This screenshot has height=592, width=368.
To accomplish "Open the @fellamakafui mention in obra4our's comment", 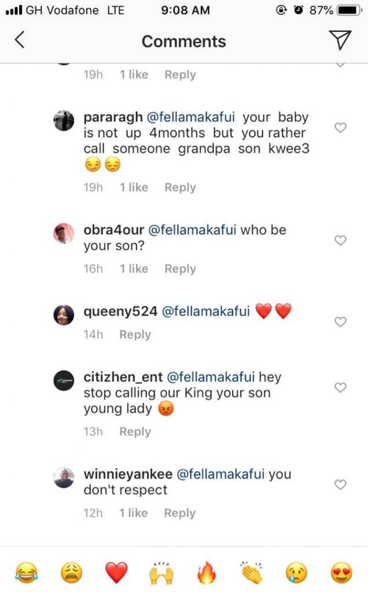I will pyautogui.click(x=193, y=230).
